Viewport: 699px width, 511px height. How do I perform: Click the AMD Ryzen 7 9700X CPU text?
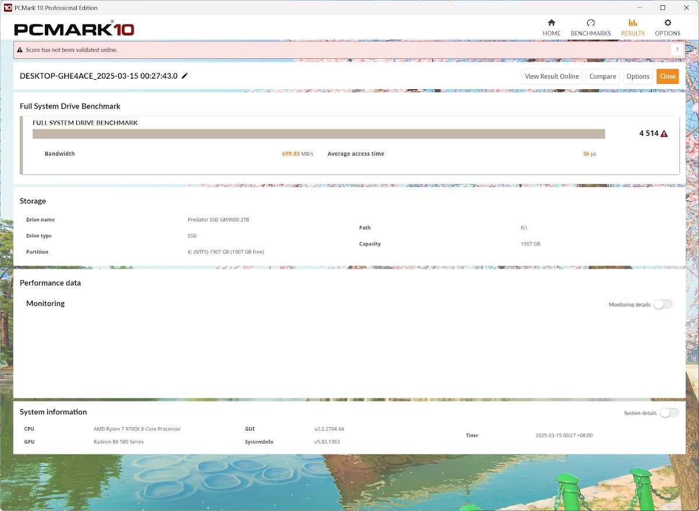(137, 429)
